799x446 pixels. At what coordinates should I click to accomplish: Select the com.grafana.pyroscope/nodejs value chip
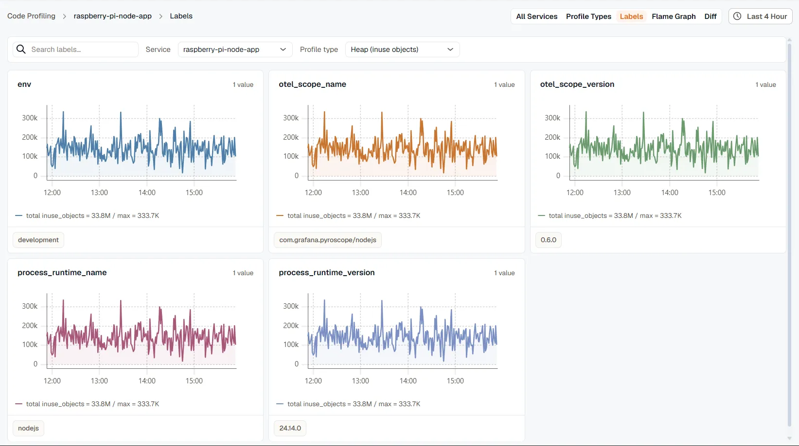tap(328, 240)
